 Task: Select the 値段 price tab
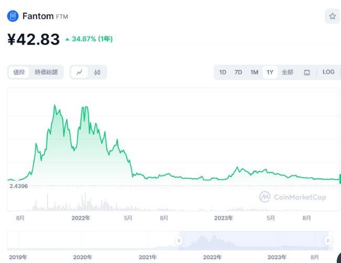(x=19, y=72)
